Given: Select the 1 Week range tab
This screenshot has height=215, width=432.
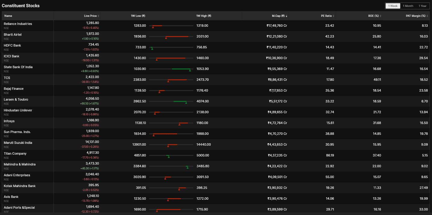Looking at the screenshot, I should pyautogui.click(x=393, y=6).
